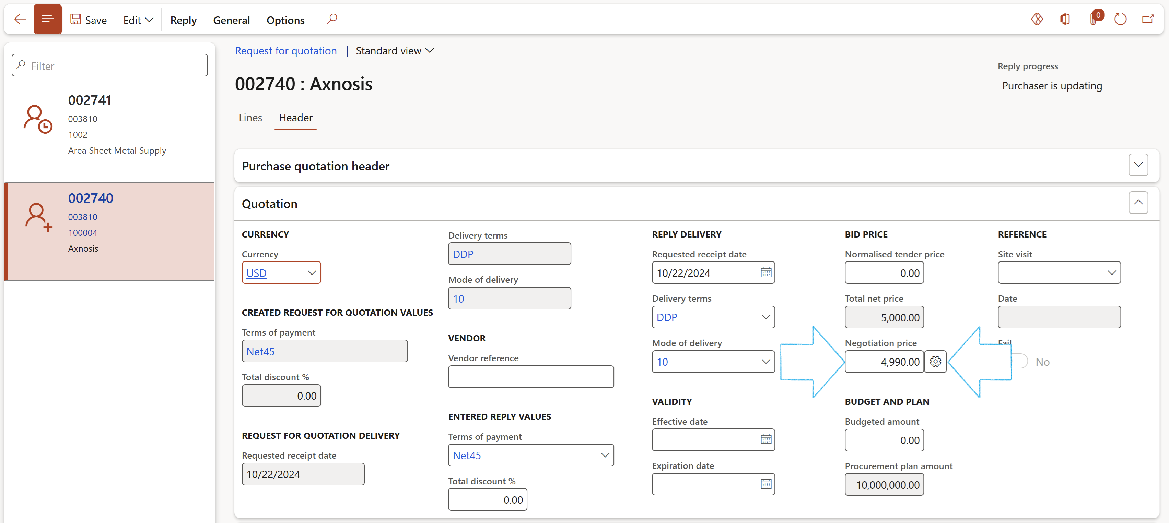Select vendor icon for record 002741

[38, 119]
